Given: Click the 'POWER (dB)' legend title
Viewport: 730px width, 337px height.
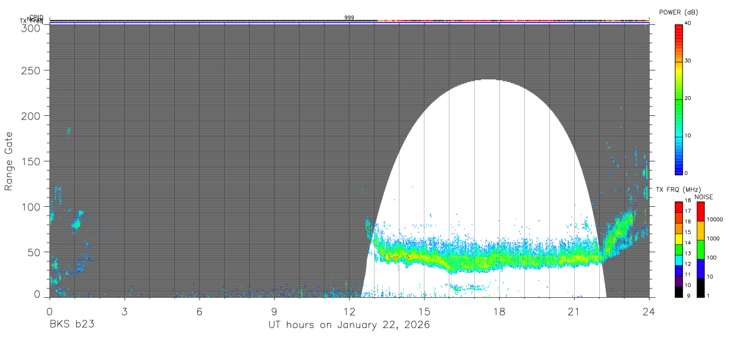Looking at the screenshot, I should click(x=678, y=12).
